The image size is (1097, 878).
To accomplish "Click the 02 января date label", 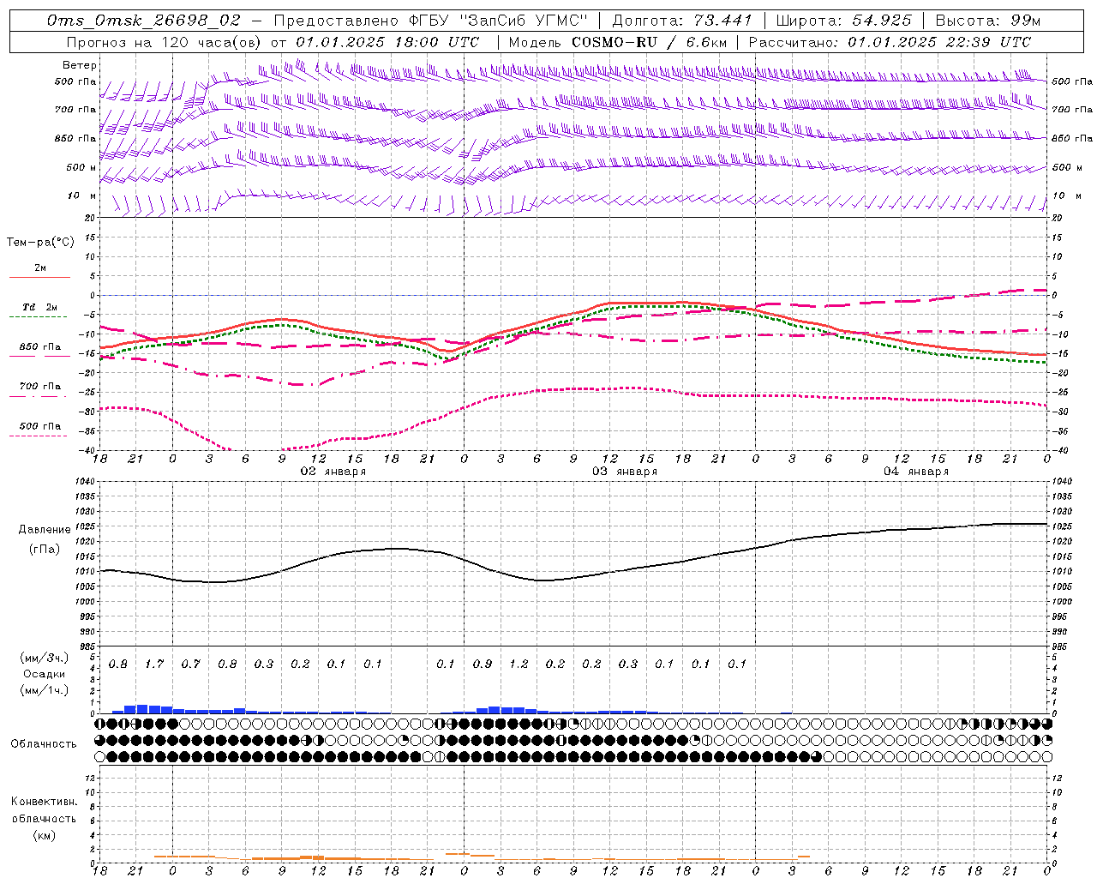I will [333, 472].
